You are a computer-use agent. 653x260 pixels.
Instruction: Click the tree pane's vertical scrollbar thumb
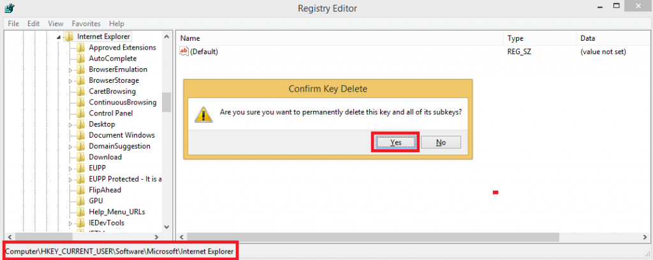coord(166,102)
